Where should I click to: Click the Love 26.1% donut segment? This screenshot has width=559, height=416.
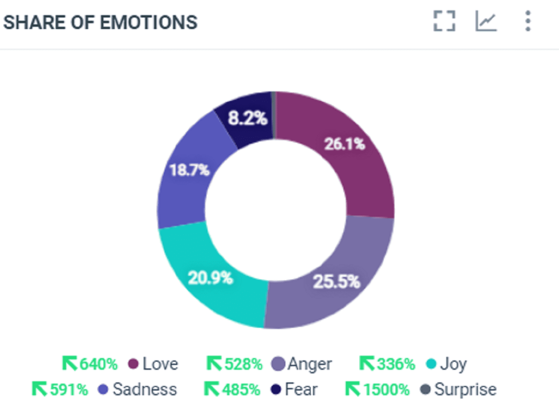[x=351, y=160]
